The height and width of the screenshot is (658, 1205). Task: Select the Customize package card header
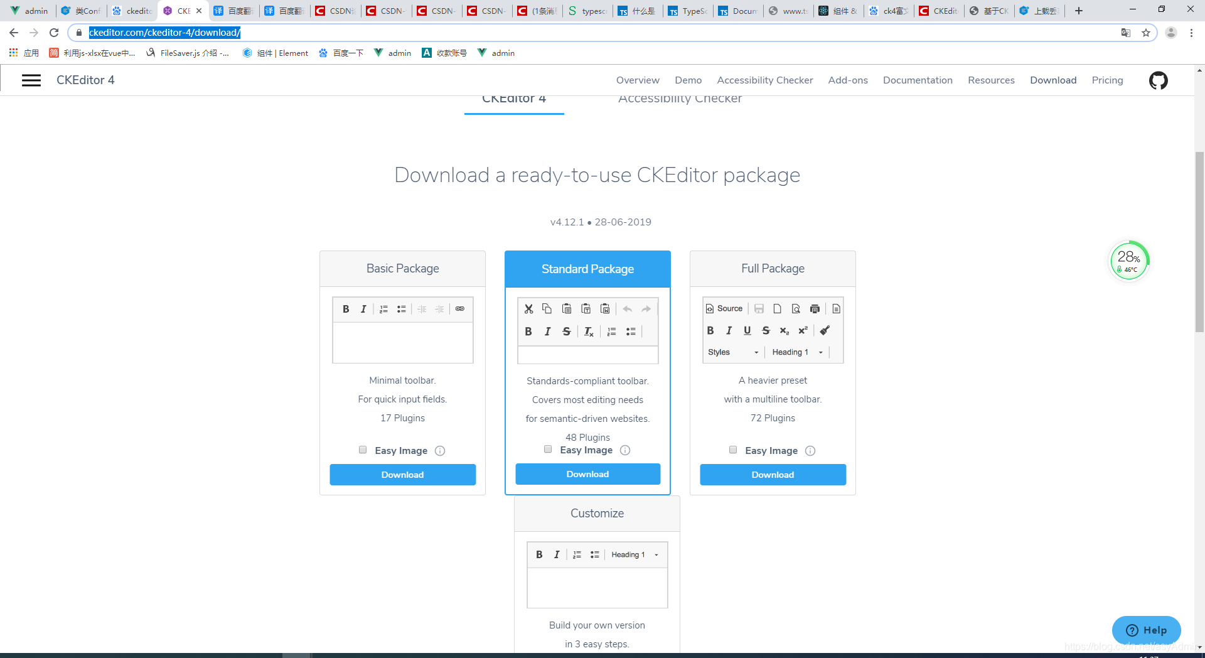pyautogui.click(x=597, y=514)
